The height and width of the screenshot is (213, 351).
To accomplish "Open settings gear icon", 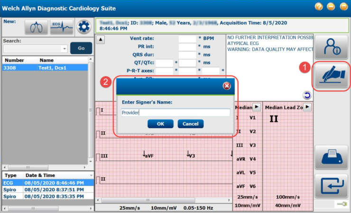I will (84, 27).
